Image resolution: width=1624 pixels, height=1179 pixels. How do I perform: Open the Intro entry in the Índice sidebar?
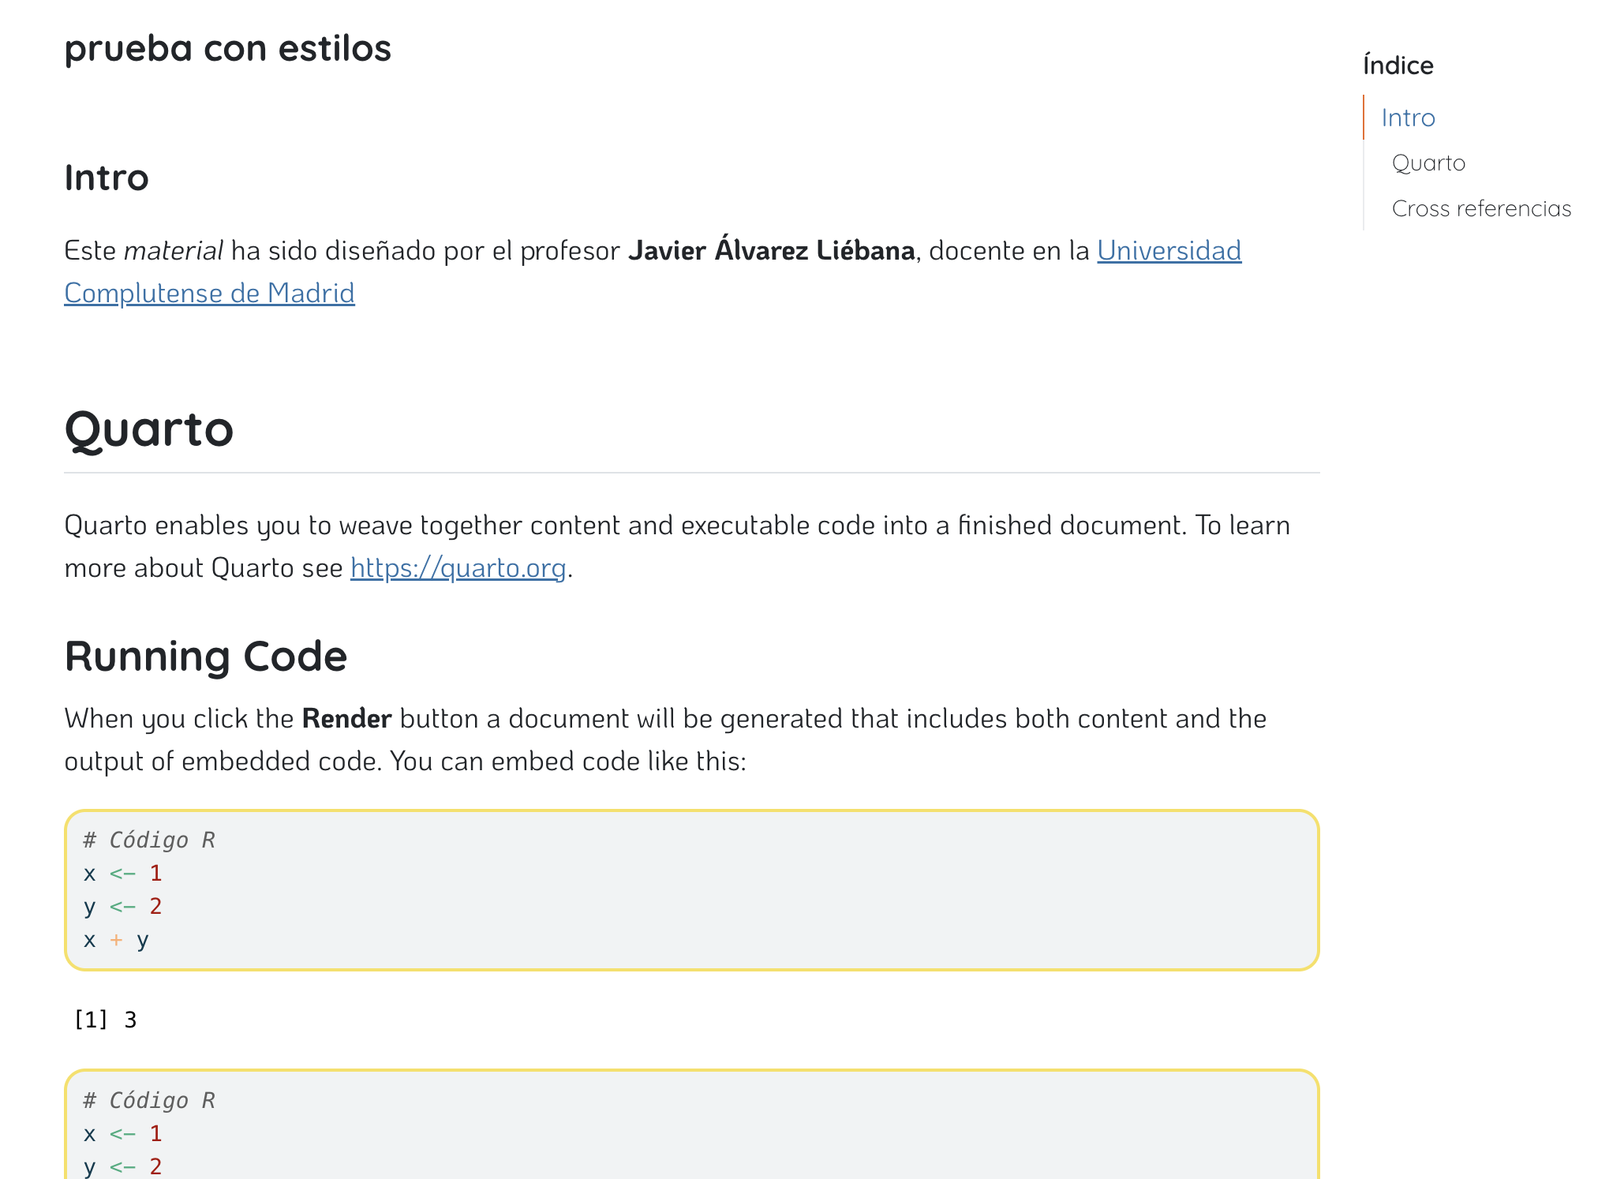coord(1408,118)
